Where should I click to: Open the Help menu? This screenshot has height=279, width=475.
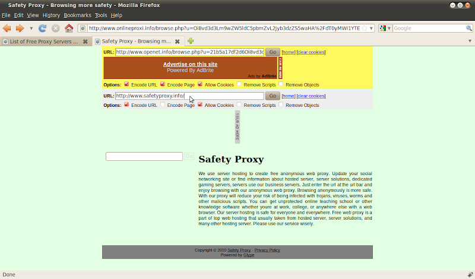click(116, 15)
